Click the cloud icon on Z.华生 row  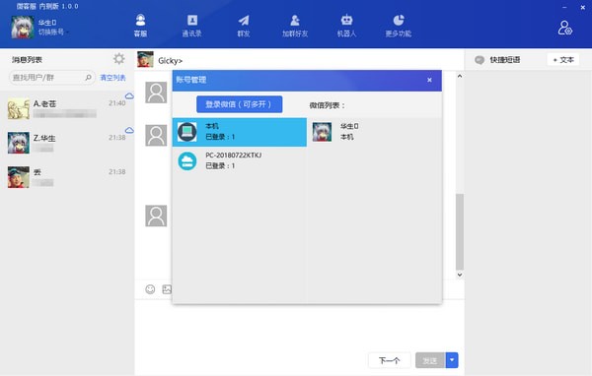[x=129, y=130]
